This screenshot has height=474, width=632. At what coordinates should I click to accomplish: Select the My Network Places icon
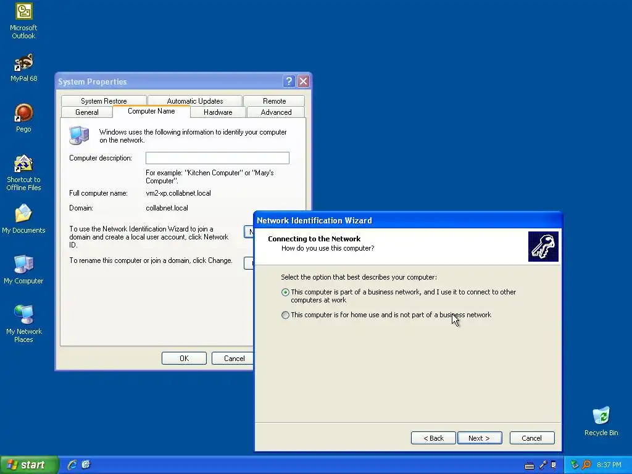click(23, 323)
